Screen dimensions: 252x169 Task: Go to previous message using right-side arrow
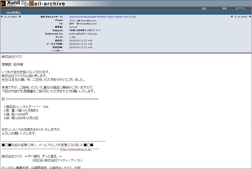[232, 17]
